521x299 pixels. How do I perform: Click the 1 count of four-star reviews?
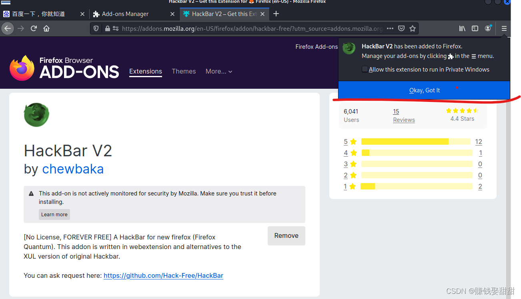pyautogui.click(x=481, y=153)
